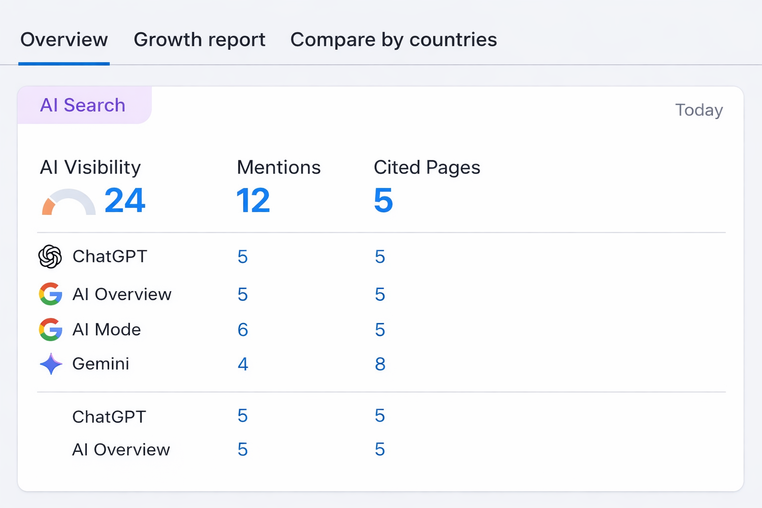Select ChatGPT row label with logo
Viewport: 762px width, 508px height.
click(x=110, y=256)
